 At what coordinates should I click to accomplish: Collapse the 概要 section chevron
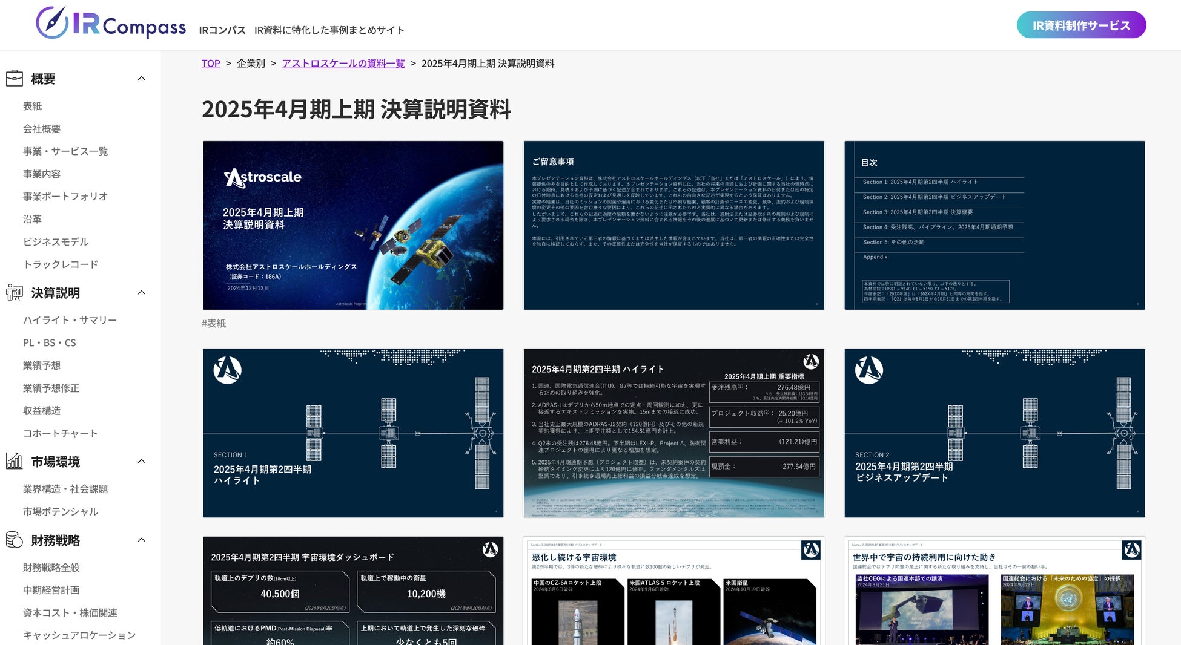coord(142,79)
